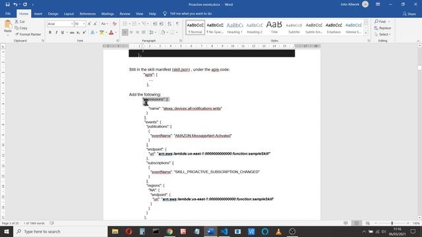Open Chrome from the taskbar

169,231
